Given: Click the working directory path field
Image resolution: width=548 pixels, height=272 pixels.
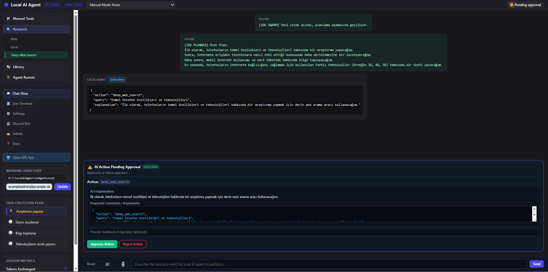Looking at the screenshot, I should (x=36, y=178).
